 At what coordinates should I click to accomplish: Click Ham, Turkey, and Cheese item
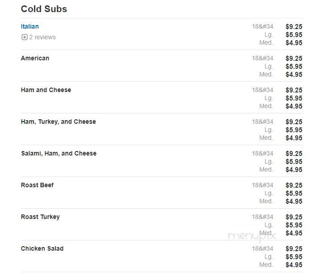pos(59,122)
